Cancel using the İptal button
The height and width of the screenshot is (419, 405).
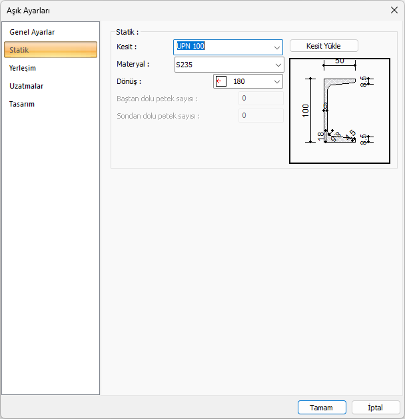pos(376,407)
